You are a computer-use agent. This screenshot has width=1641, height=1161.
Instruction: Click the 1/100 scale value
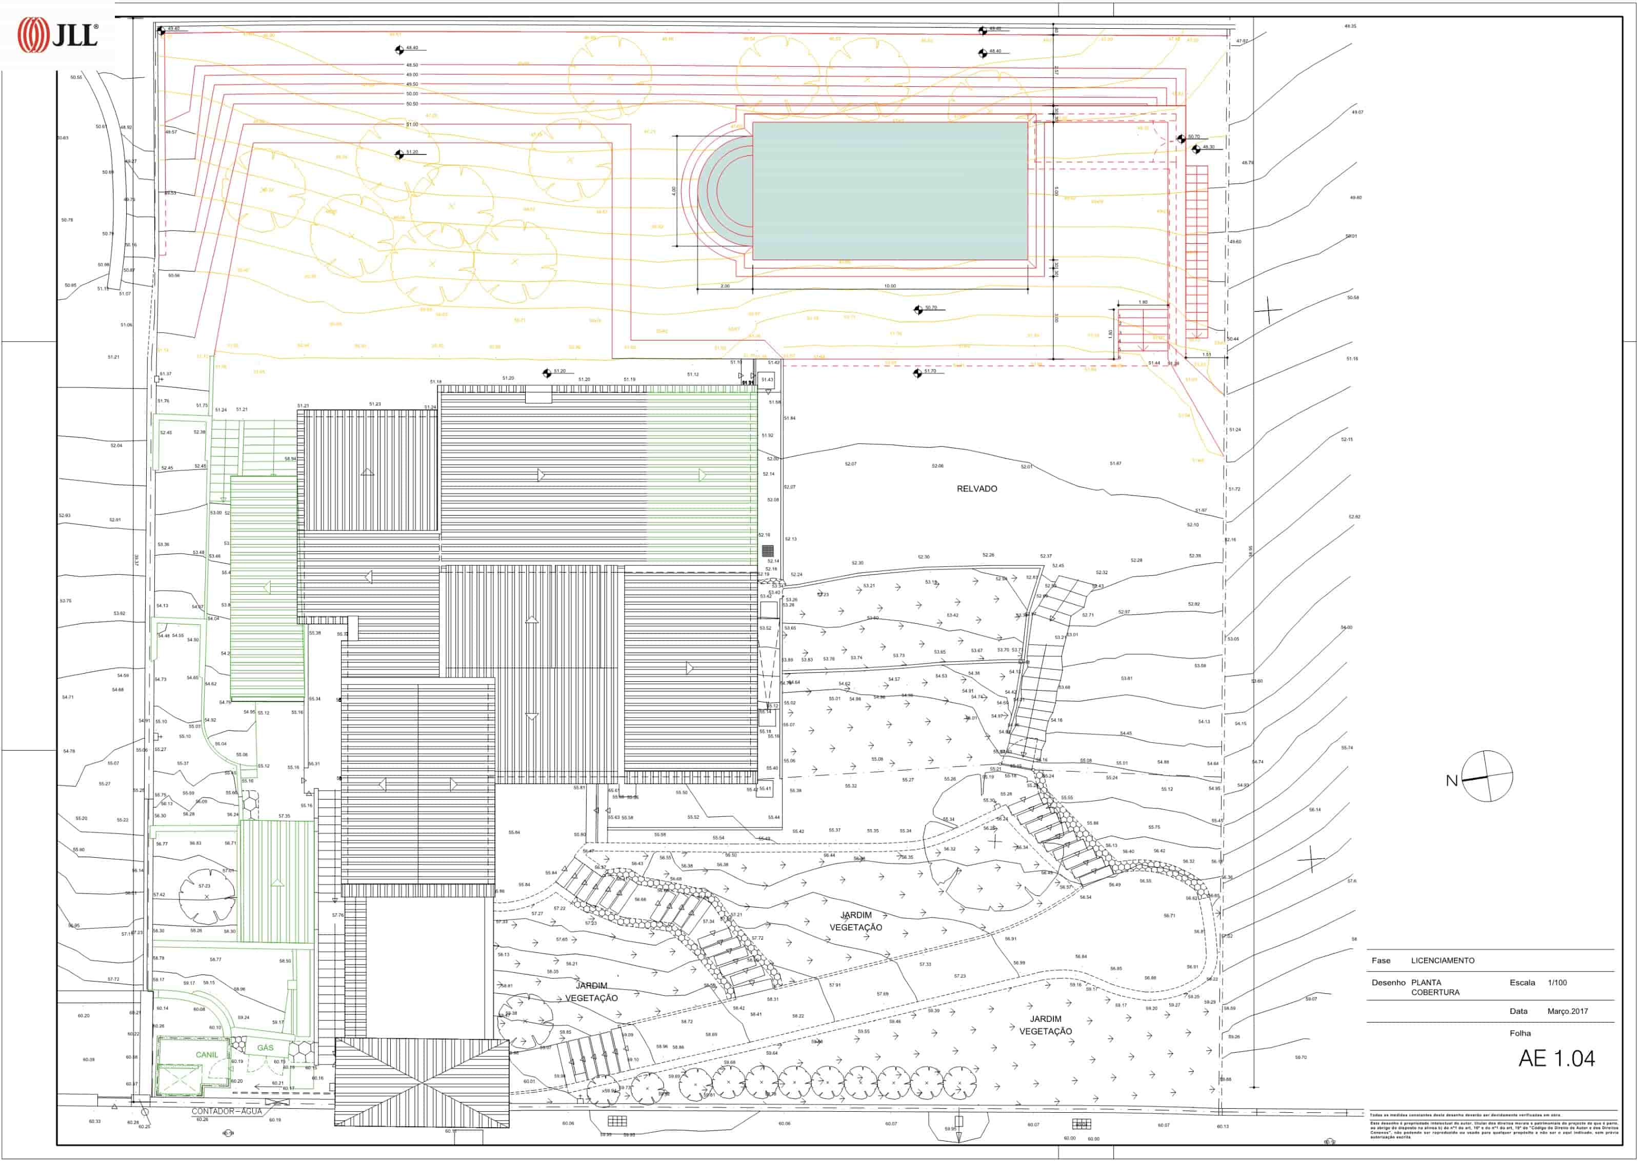click(1557, 983)
